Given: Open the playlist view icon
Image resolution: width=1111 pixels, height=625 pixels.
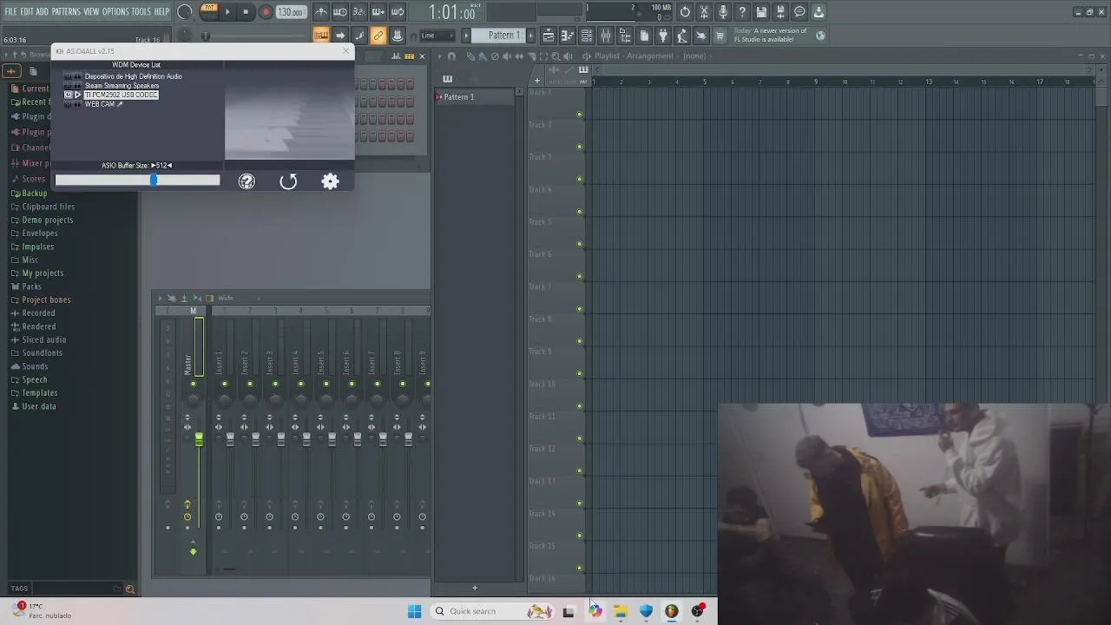Looking at the screenshot, I should [549, 36].
